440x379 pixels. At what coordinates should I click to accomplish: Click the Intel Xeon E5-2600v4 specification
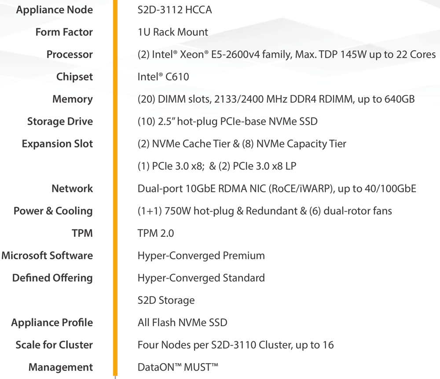(286, 54)
